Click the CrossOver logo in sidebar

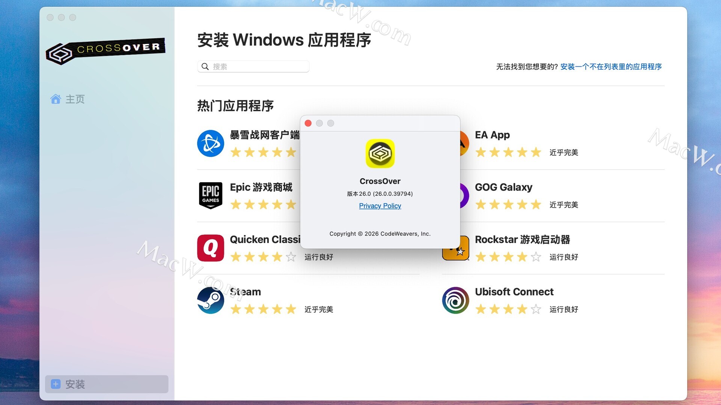coord(105,51)
